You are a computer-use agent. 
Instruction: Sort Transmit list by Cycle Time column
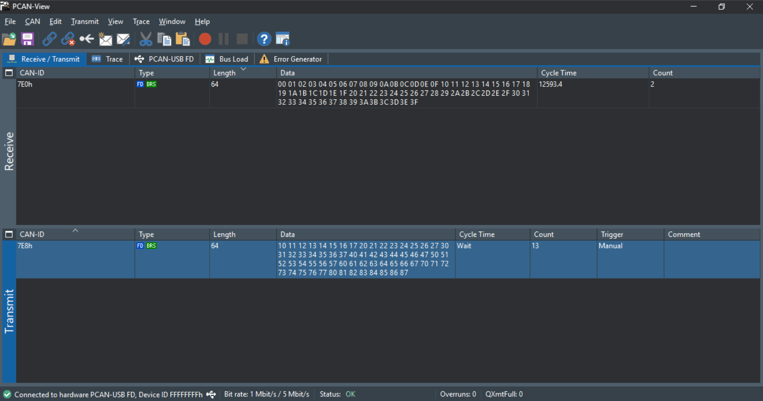(x=492, y=234)
